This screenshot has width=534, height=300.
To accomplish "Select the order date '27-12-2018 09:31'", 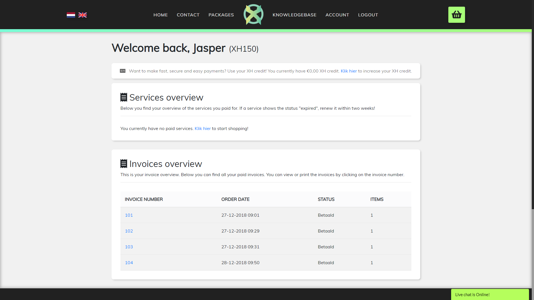I will click(240, 247).
